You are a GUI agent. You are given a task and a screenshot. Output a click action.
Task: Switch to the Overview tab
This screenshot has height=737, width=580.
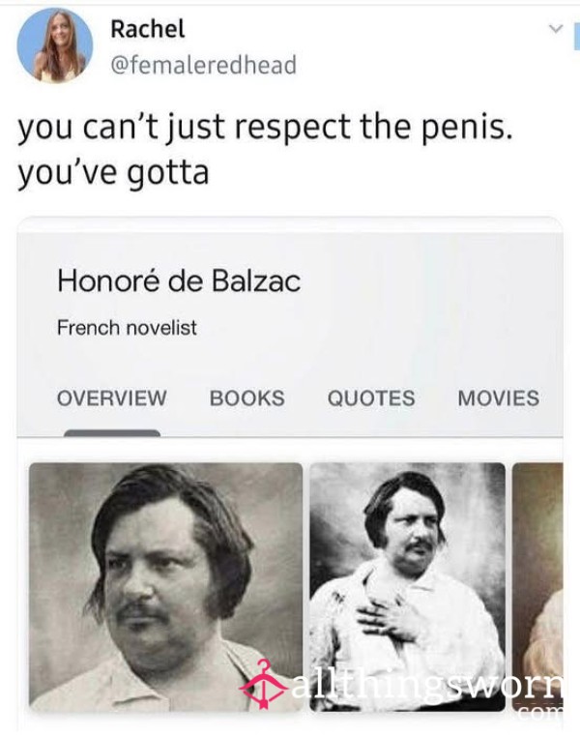(x=112, y=398)
